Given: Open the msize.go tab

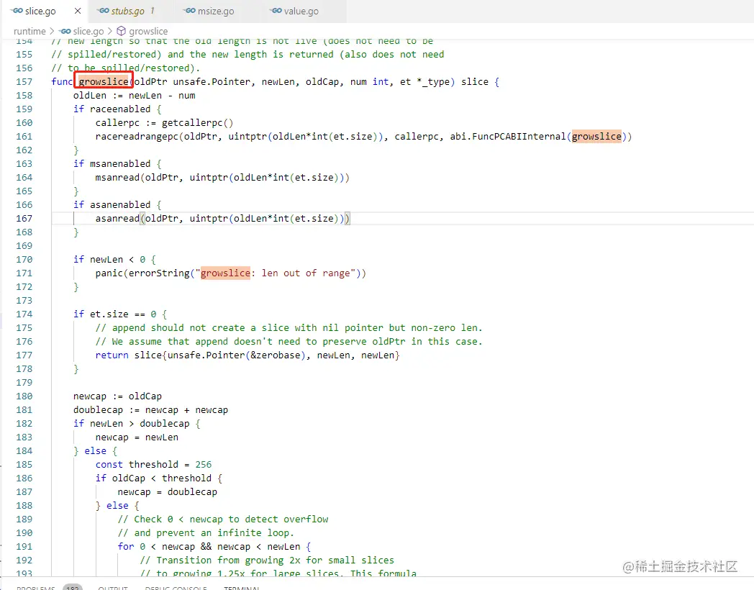Looking at the screenshot, I should point(215,11).
